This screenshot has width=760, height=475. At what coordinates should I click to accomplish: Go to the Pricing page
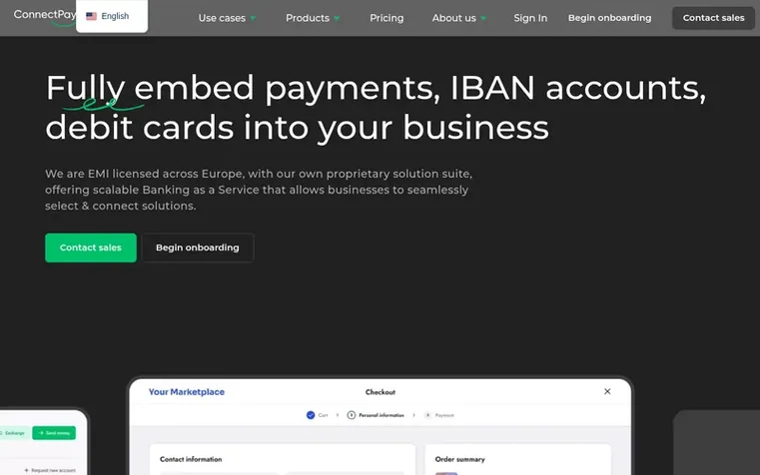pos(386,18)
